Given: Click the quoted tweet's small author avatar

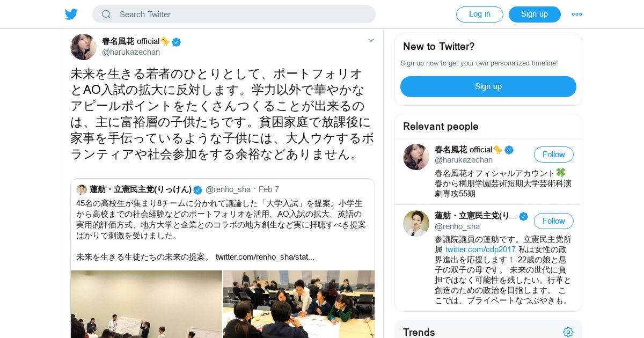Looking at the screenshot, I should tap(82, 189).
